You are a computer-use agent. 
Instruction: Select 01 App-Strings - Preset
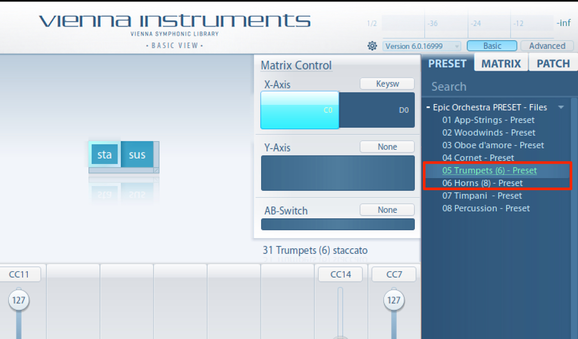point(488,120)
